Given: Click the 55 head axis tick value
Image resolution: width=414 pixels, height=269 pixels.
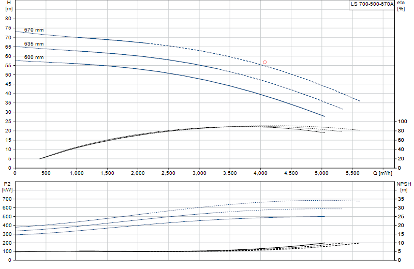Looking at the screenshot, I should pos(8,66).
